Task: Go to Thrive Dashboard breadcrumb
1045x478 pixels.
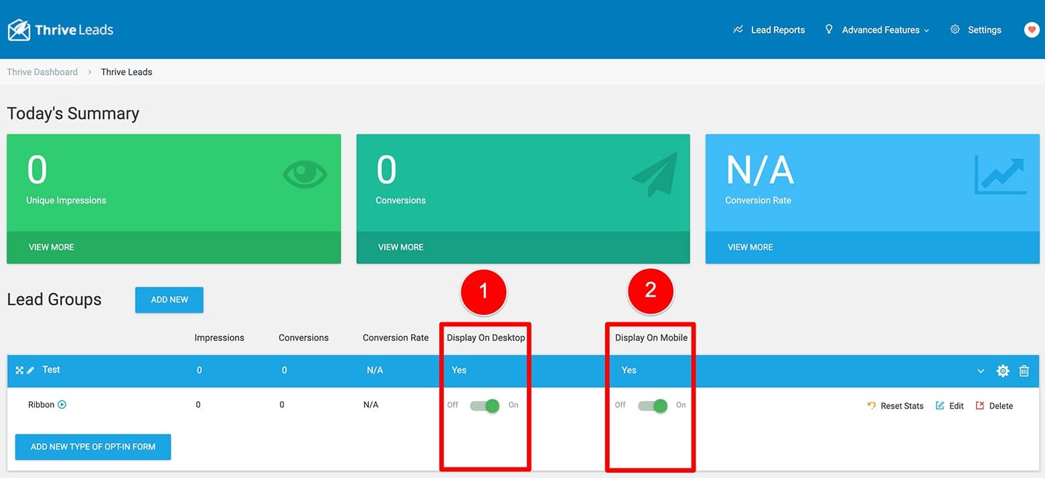Action: point(42,72)
